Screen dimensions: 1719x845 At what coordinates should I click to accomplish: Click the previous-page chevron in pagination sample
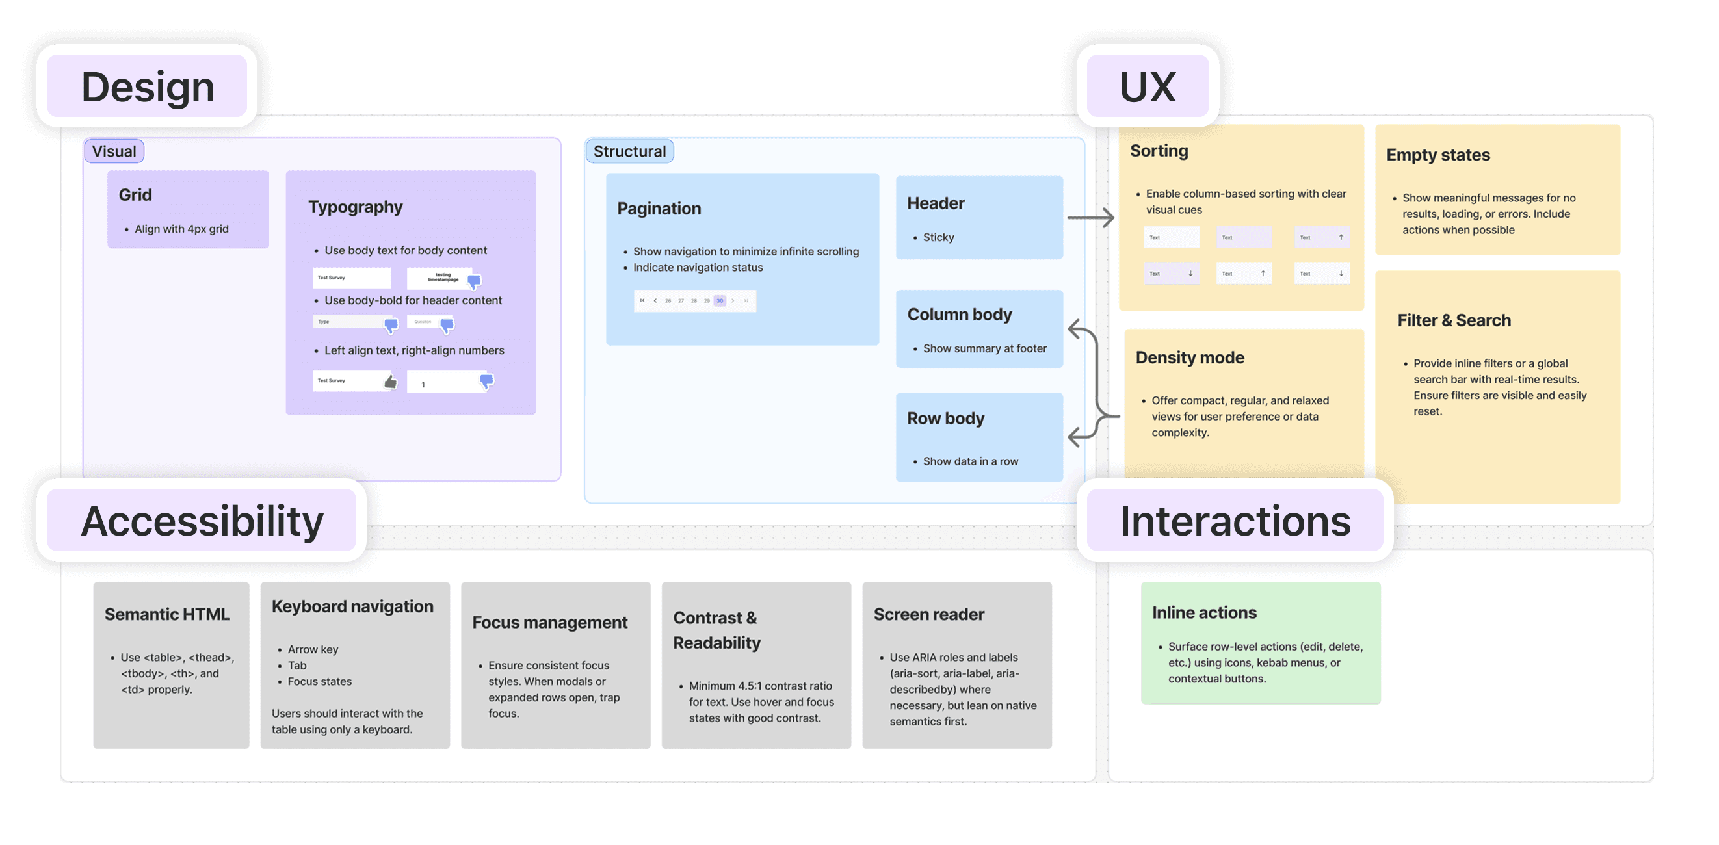[x=655, y=301]
